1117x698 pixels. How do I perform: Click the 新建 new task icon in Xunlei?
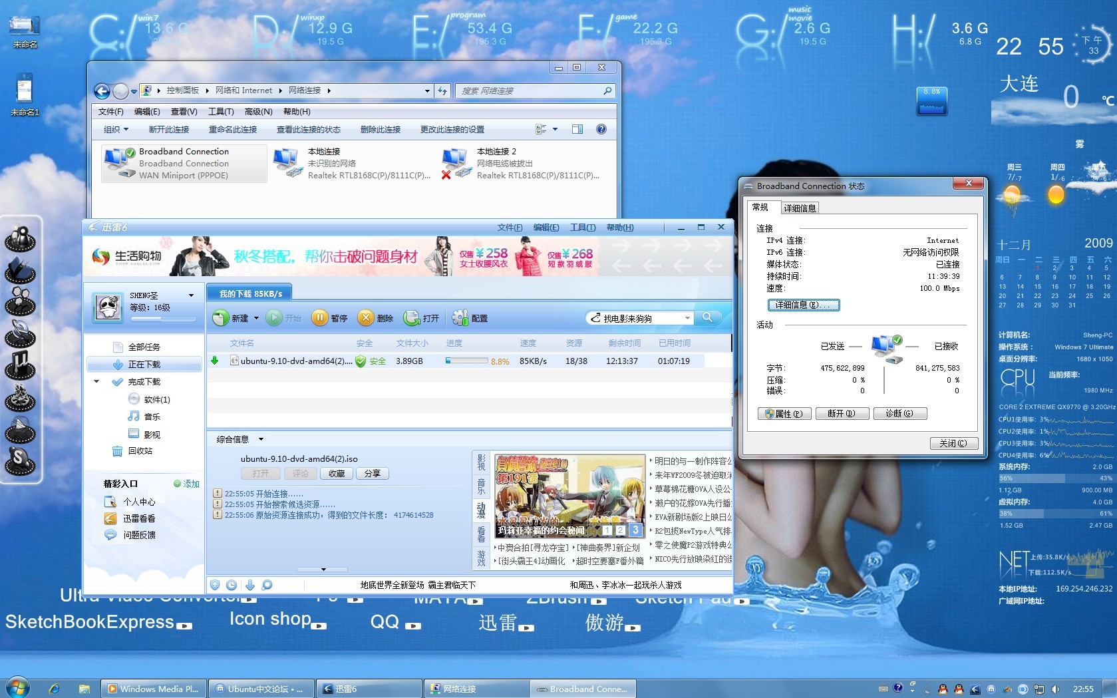221,318
